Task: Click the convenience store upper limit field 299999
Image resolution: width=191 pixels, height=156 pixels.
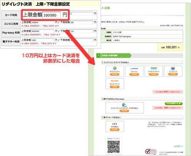Action: [x=43, y=22]
